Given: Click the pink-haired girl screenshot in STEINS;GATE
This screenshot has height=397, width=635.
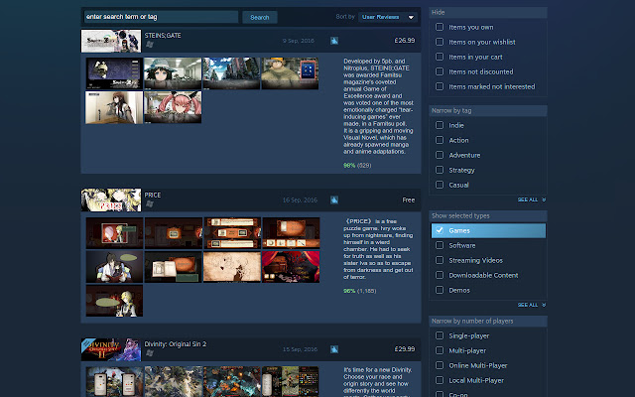Looking at the screenshot, I should point(173,107).
